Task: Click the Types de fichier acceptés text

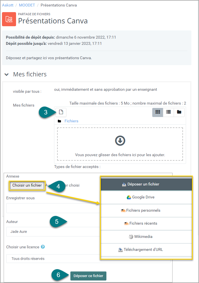Action: [x=77, y=167]
